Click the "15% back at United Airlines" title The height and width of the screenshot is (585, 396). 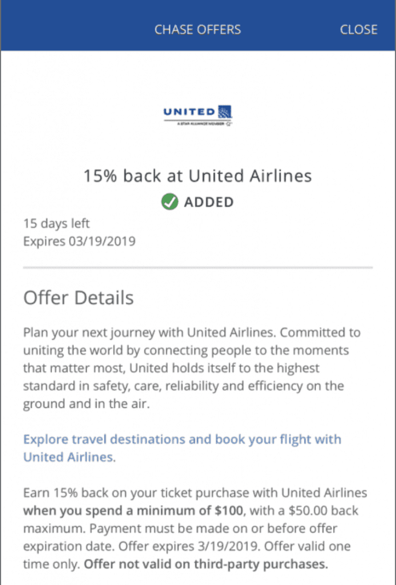(x=198, y=176)
